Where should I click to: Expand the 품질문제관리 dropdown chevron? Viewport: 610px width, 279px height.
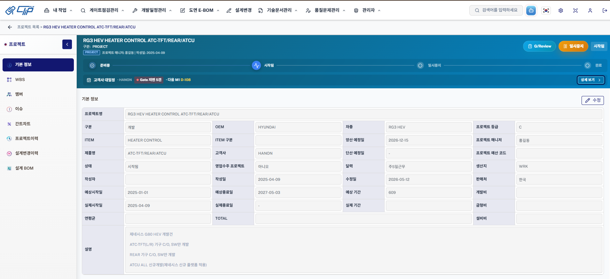pyautogui.click(x=344, y=11)
